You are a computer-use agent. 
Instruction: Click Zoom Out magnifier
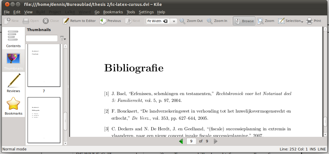pos(191,21)
